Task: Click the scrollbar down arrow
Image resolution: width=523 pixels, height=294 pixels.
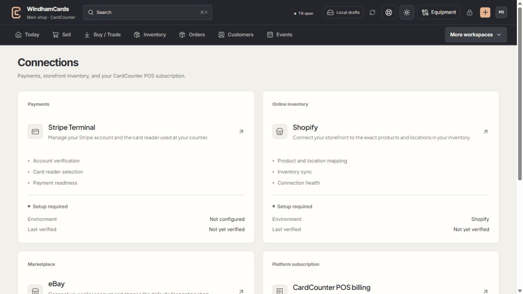Action: [520, 291]
